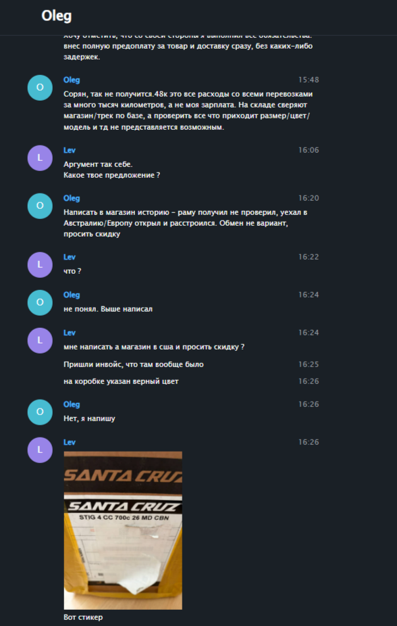Viewport: 397px width, 626px height.
Task: Click Oleg's avatar next to 'не понял. Выше написал'
Action: coord(40,303)
